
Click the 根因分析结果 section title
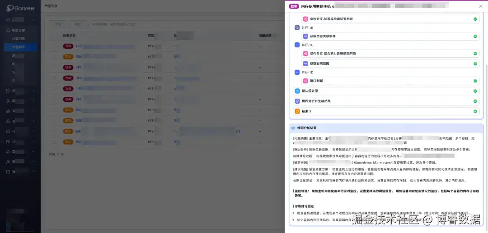pyautogui.click(x=306, y=128)
